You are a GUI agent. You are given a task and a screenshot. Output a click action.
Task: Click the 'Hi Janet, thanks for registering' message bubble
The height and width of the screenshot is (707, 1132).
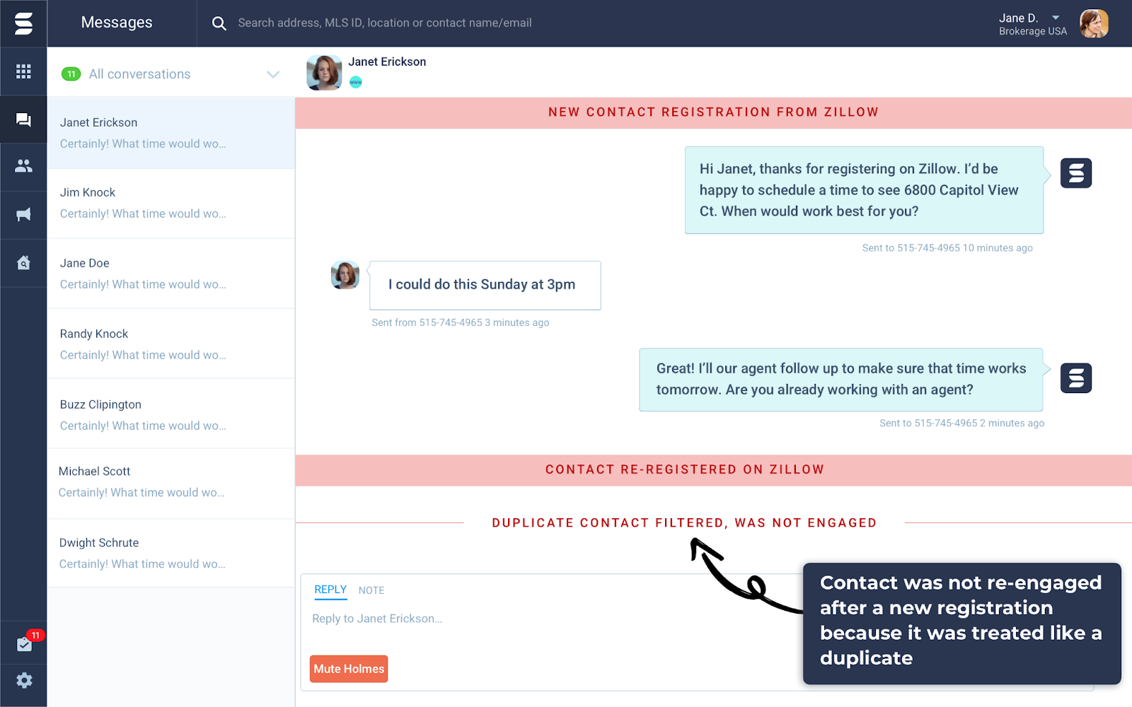(865, 190)
